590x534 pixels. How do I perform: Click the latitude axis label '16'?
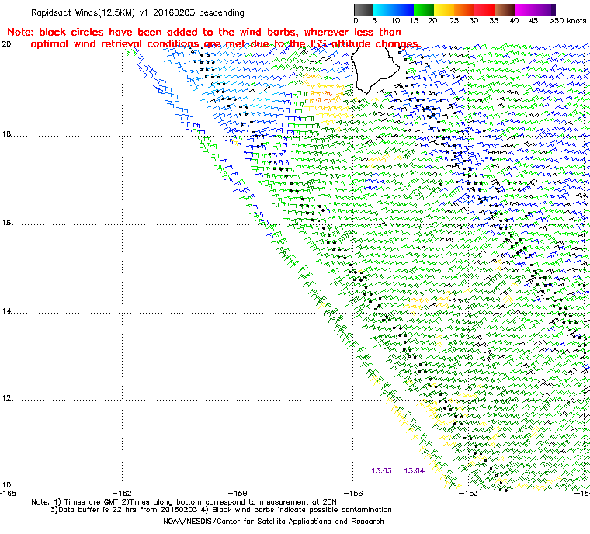click(x=6, y=223)
